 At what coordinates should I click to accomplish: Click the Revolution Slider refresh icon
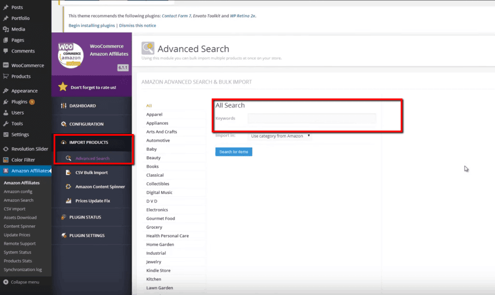coord(6,149)
